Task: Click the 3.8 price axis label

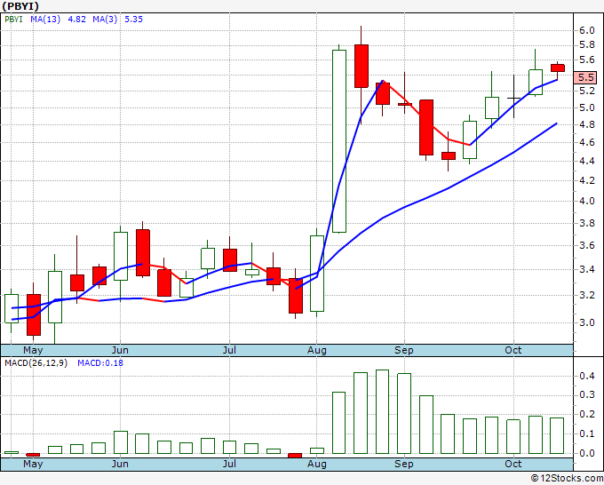Action: [586, 224]
